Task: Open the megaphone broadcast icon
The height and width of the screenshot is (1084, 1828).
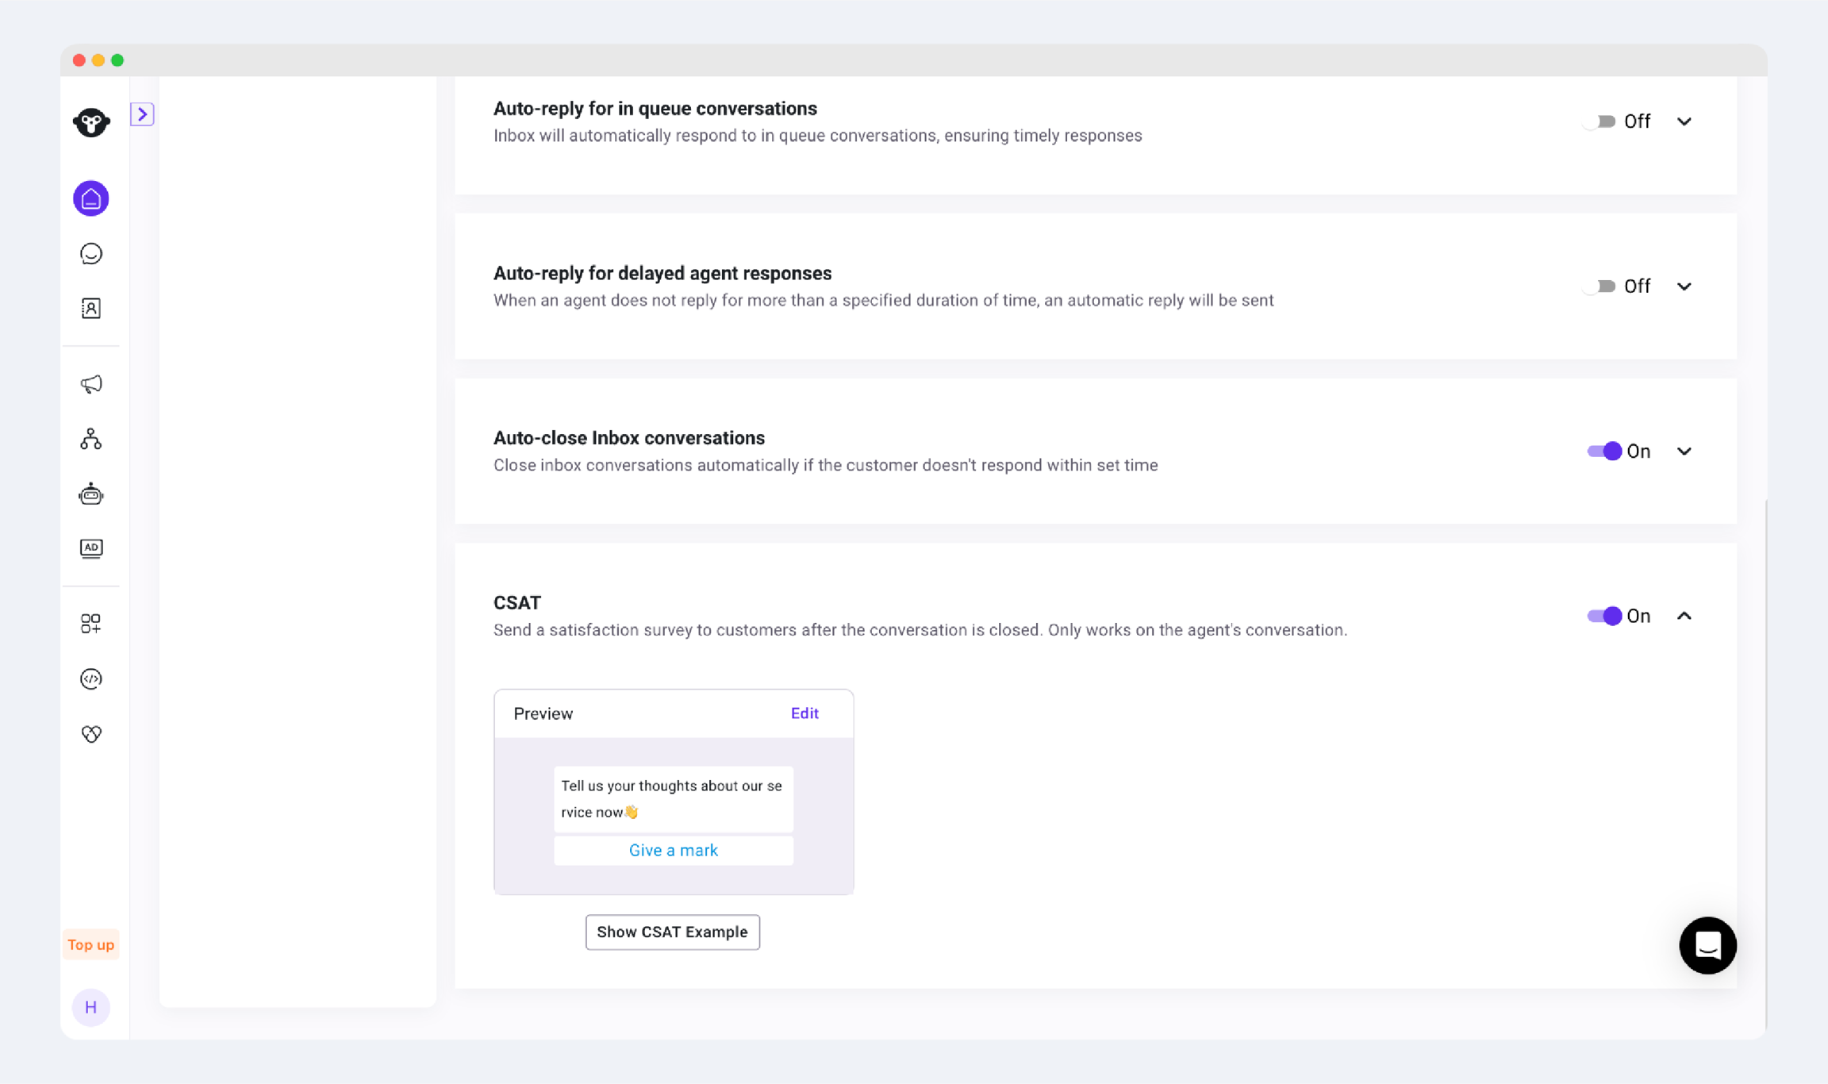Action: (91, 384)
